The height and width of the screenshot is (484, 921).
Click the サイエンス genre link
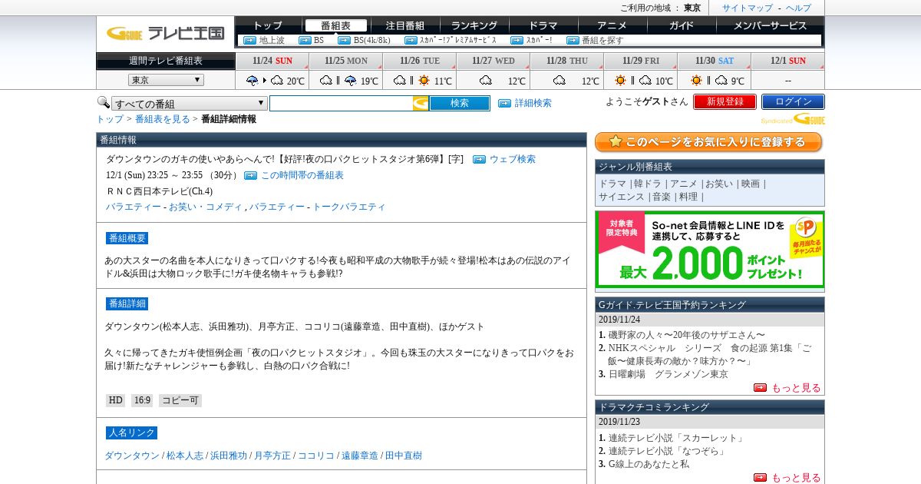tap(622, 197)
